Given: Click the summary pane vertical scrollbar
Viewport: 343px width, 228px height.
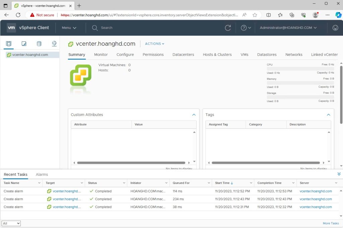Looking at the screenshot, I should point(341,94).
